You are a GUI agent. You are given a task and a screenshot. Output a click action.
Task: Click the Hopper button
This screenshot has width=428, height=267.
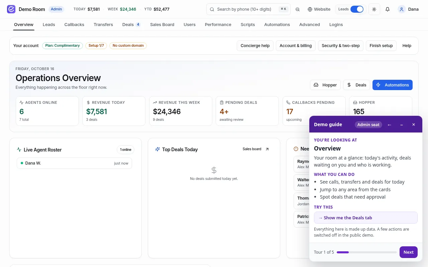[x=325, y=85]
